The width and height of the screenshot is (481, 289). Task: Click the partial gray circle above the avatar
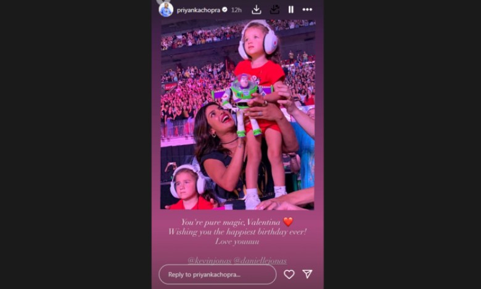click(163, 2)
